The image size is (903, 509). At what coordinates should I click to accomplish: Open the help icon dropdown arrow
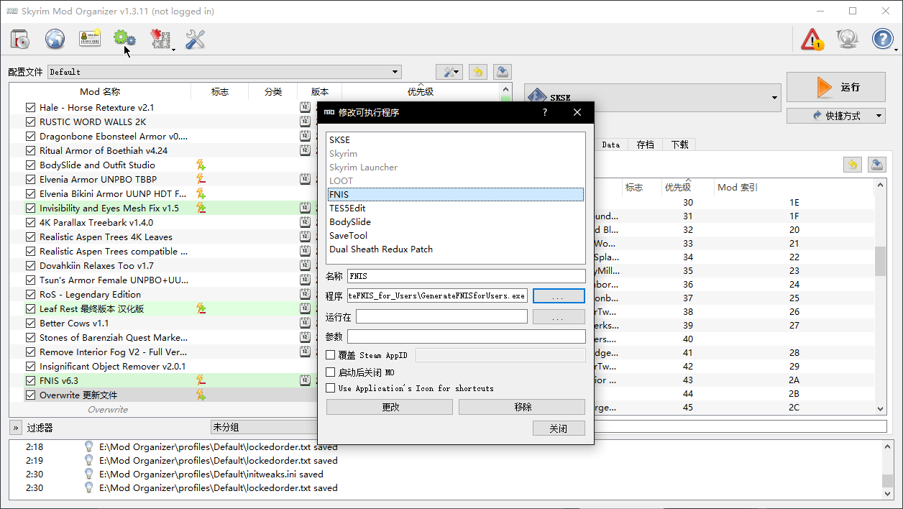[896, 50]
